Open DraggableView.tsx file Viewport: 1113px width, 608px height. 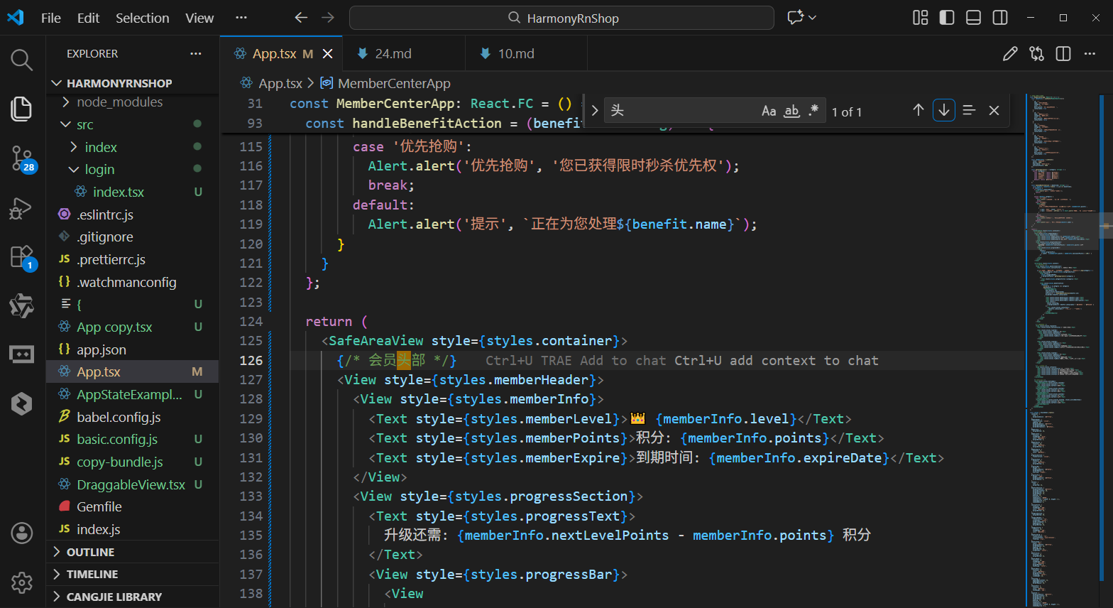(131, 484)
